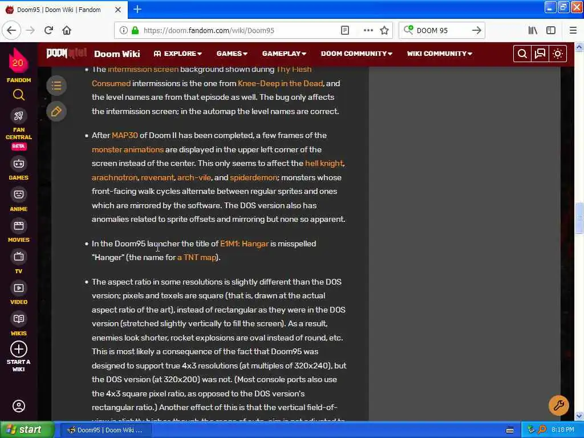Open the intermission screen link
The image size is (584, 438).
pyautogui.click(x=143, y=69)
